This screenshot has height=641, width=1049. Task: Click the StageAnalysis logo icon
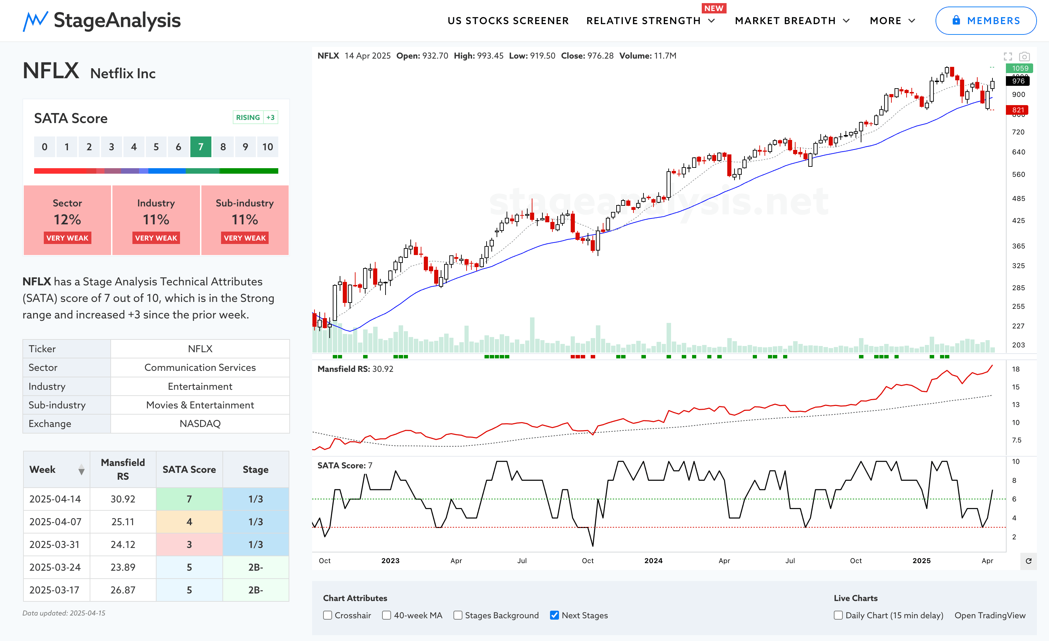tap(35, 21)
